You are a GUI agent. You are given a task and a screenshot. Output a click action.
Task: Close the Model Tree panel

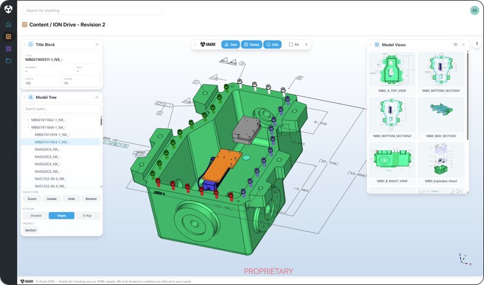(97, 97)
